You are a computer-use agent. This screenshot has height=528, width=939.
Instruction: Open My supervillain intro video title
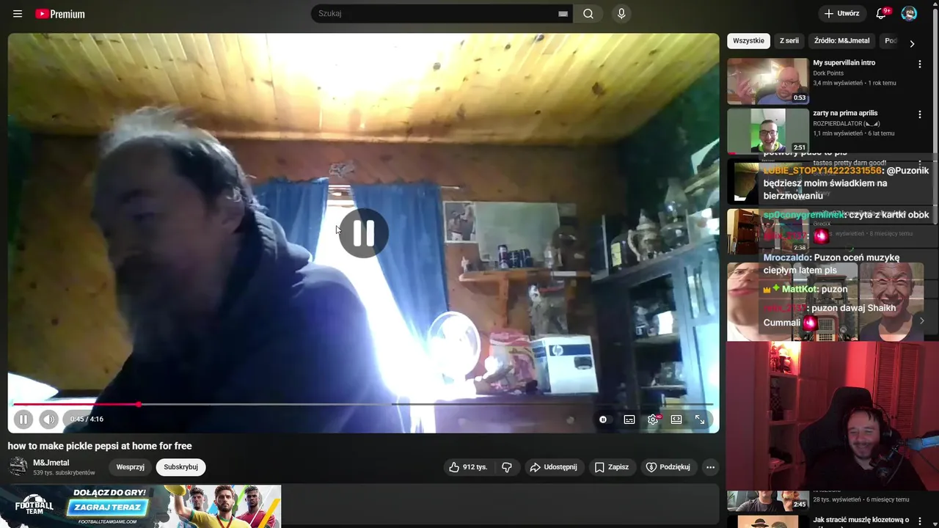point(844,63)
